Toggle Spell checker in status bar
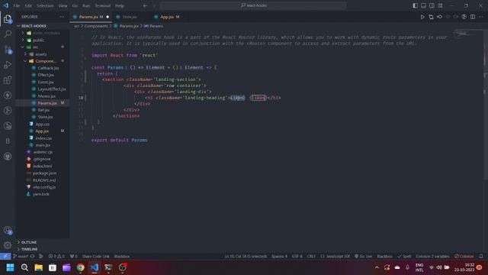The height and width of the screenshot is (275, 488). (404, 257)
